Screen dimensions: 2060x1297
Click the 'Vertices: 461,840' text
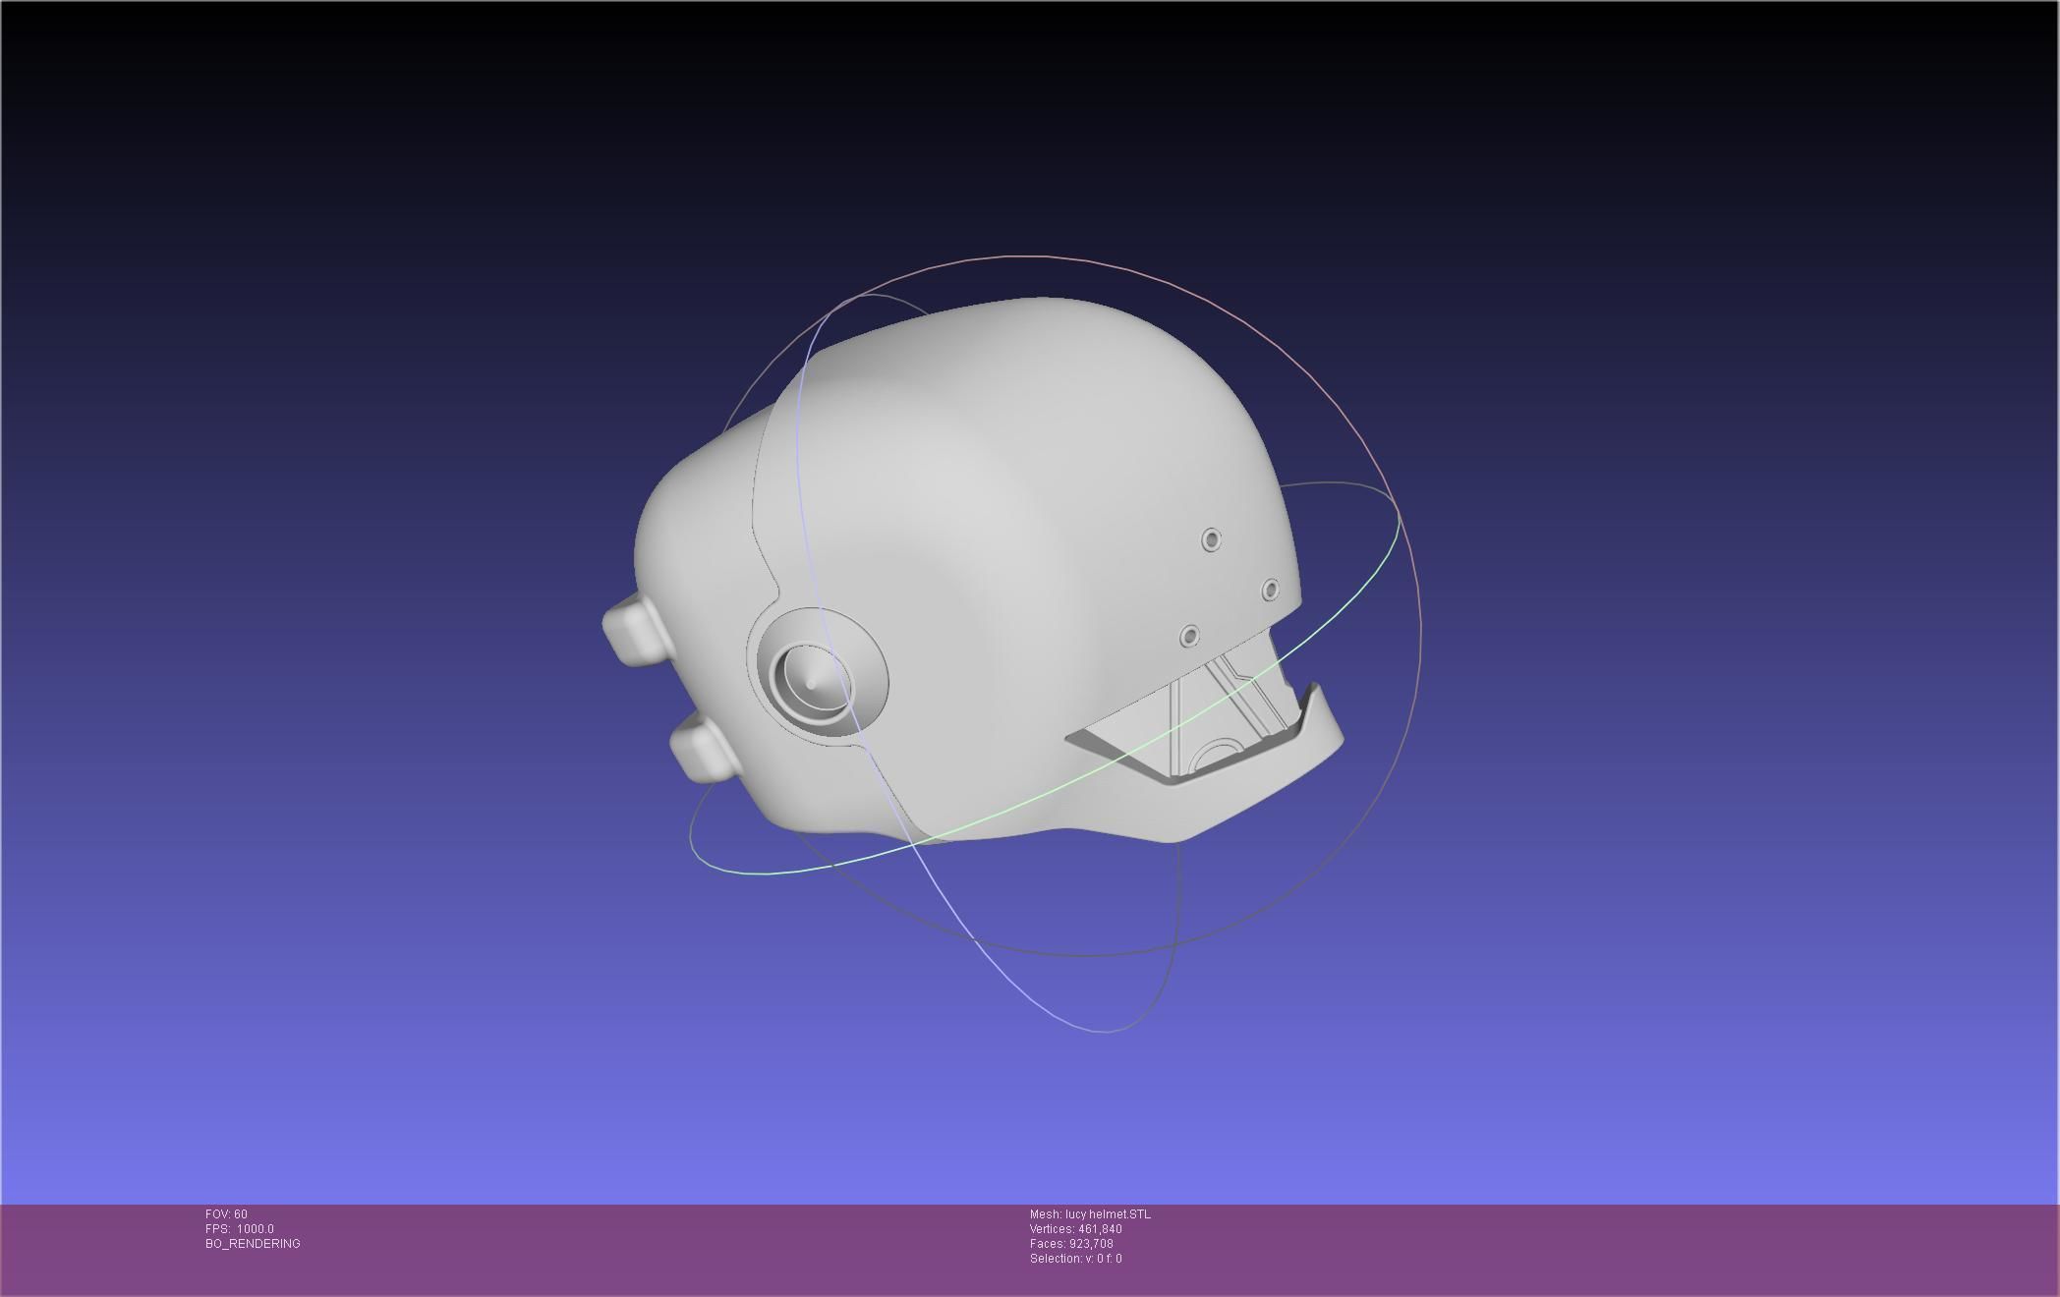pyautogui.click(x=1076, y=1229)
